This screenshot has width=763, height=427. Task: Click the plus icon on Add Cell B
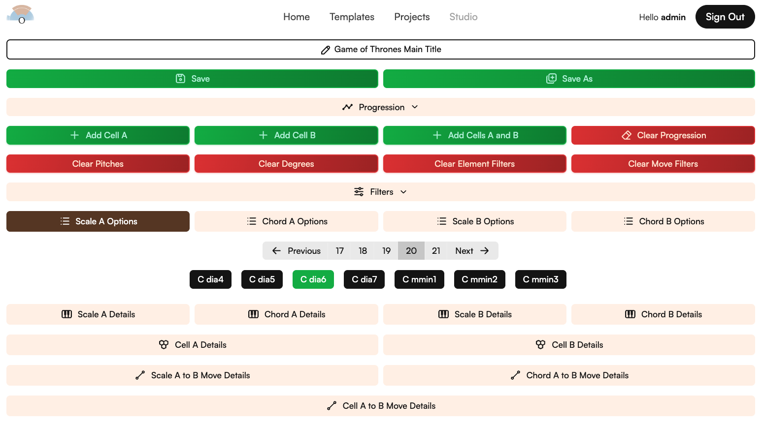[263, 135]
